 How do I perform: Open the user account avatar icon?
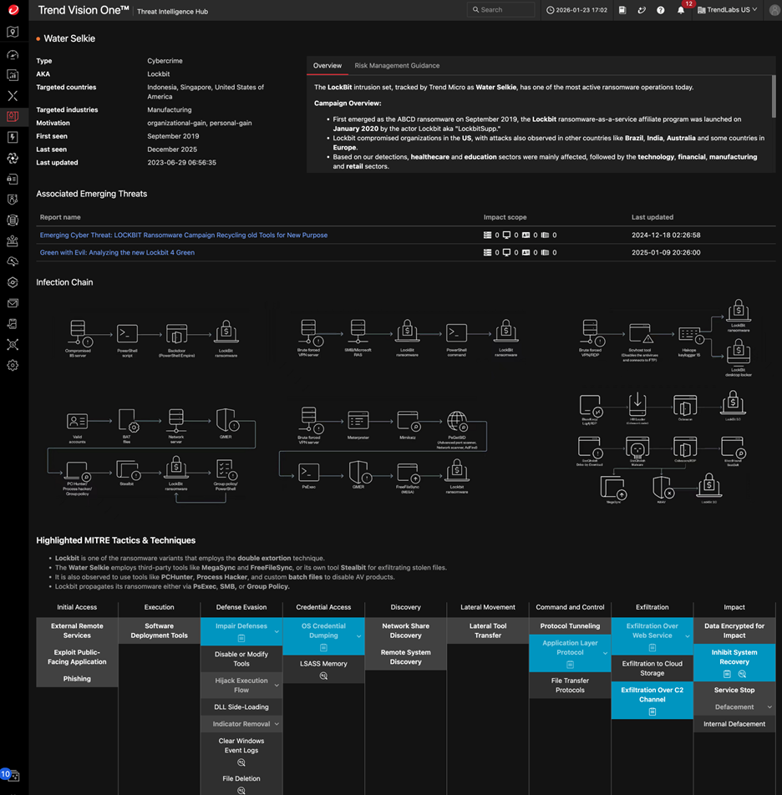coord(772,10)
